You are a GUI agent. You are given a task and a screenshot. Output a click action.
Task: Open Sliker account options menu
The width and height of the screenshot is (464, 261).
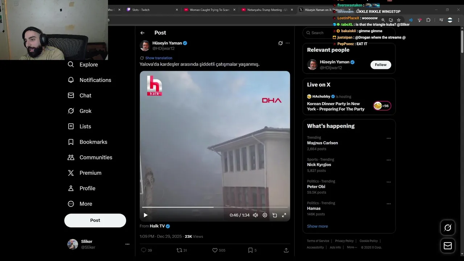(x=127, y=244)
